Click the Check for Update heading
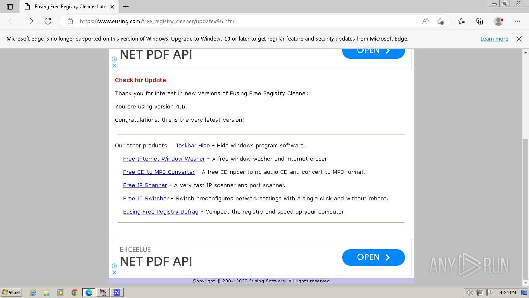 click(x=141, y=80)
